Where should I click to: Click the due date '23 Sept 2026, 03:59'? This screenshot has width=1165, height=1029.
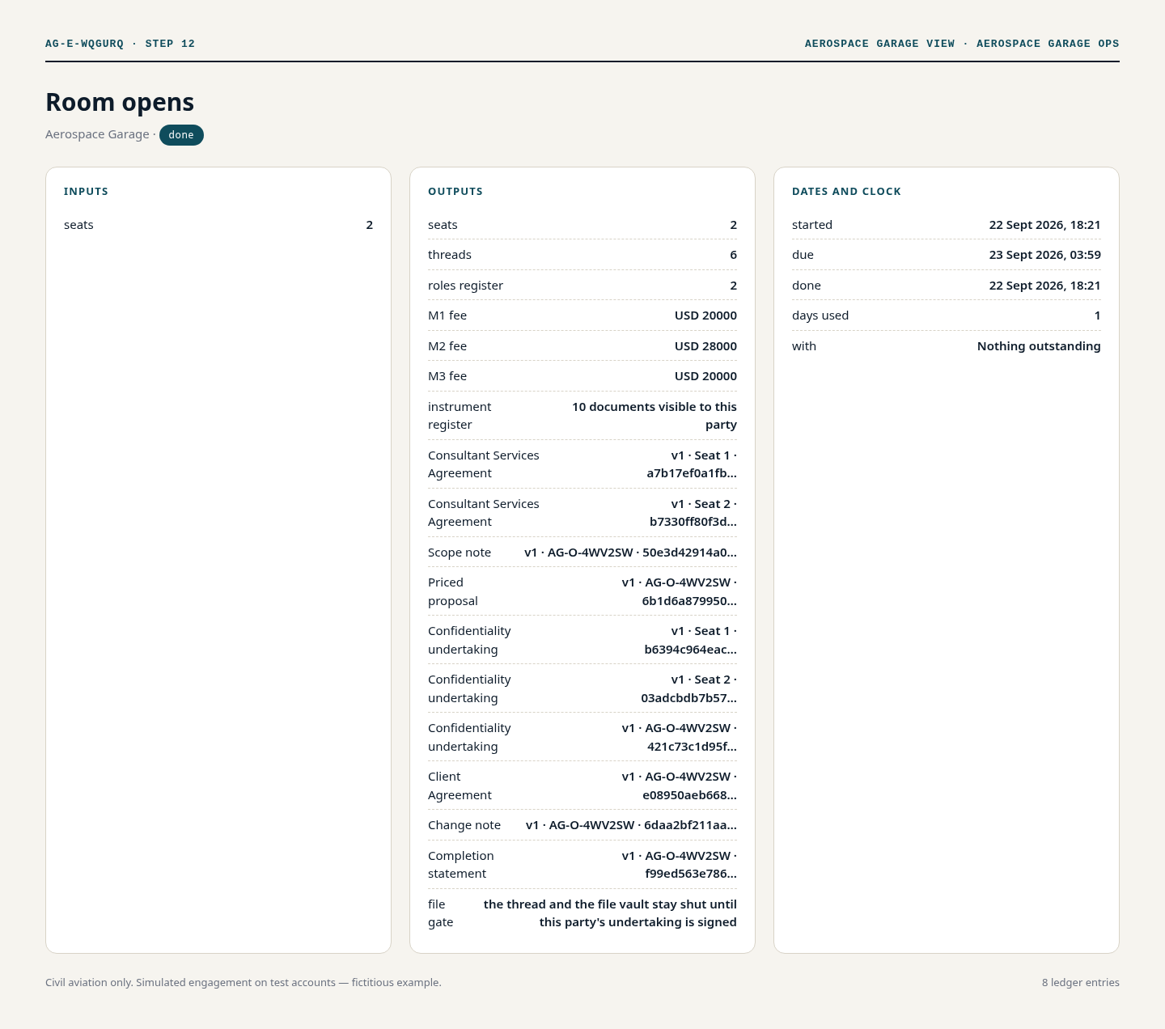point(1045,255)
